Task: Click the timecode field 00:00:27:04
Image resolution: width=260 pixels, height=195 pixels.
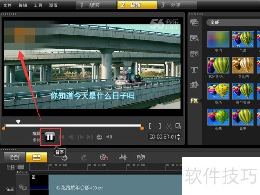Action: [x=163, y=137]
